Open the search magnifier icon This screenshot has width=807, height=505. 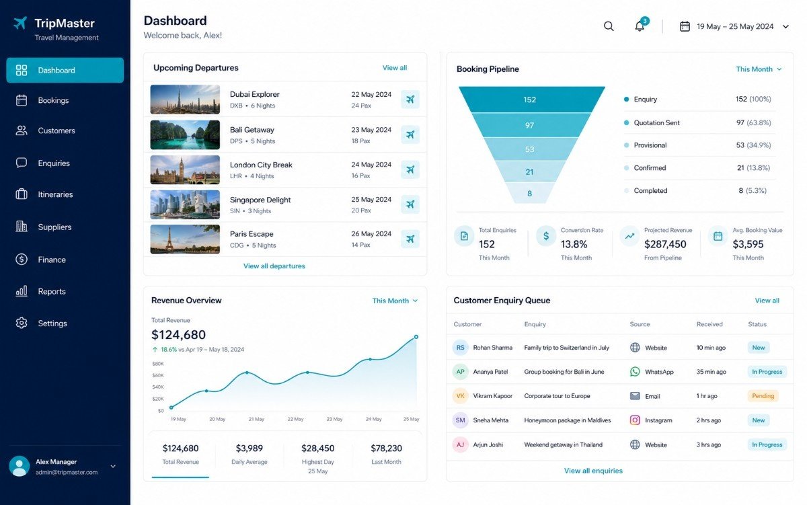609,26
